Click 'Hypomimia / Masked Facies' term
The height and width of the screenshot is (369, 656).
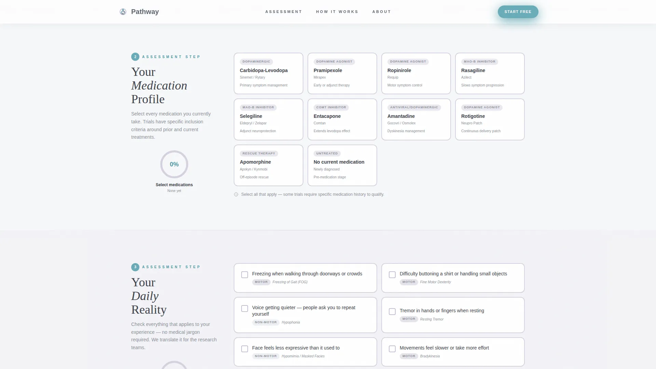pos(303,356)
